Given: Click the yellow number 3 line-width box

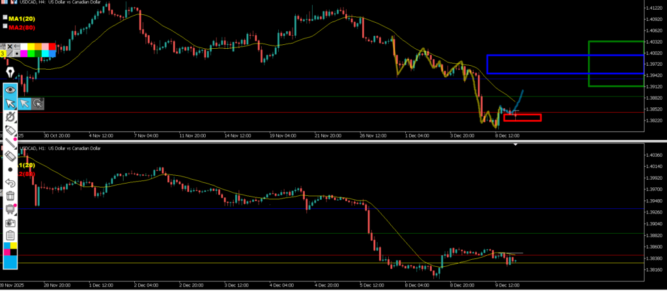Looking at the screenshot, I should click(3, 53).
